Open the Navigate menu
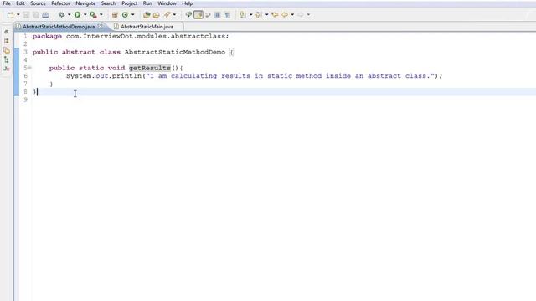 click(85, 3)
